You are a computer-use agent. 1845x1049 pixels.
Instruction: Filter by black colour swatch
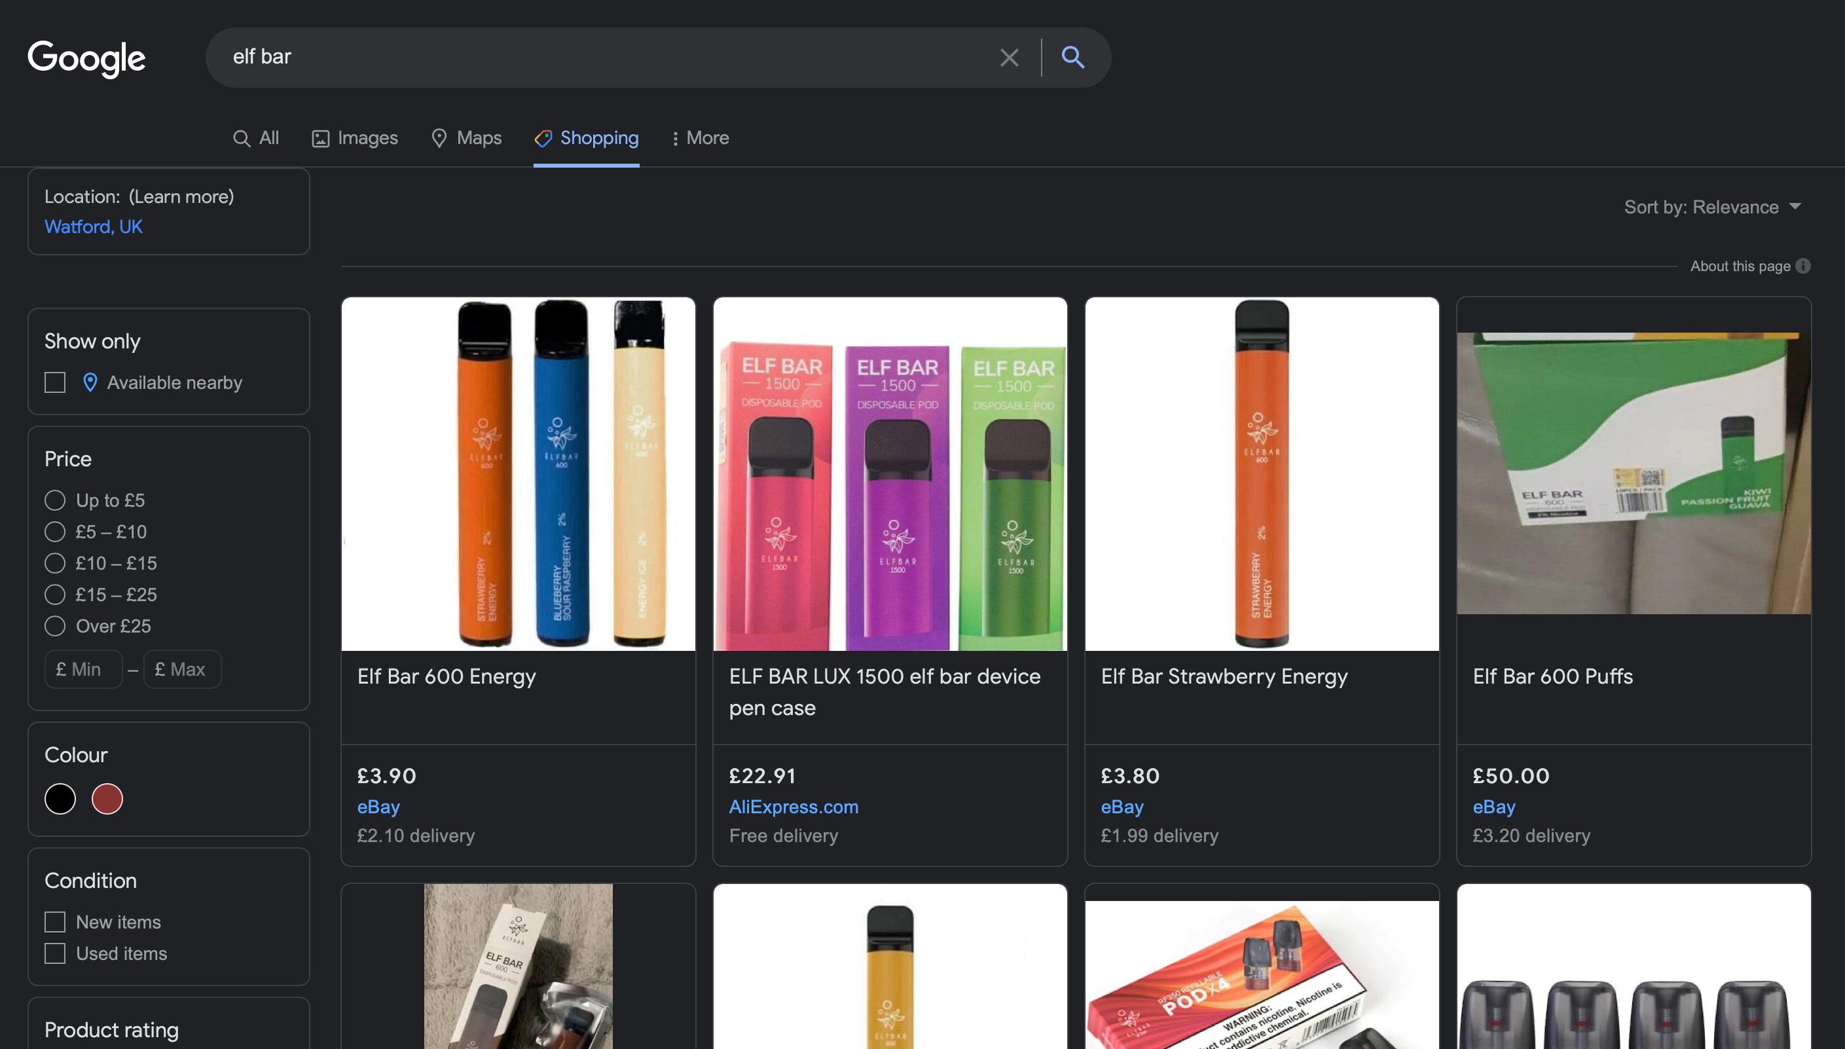[60, 799]
